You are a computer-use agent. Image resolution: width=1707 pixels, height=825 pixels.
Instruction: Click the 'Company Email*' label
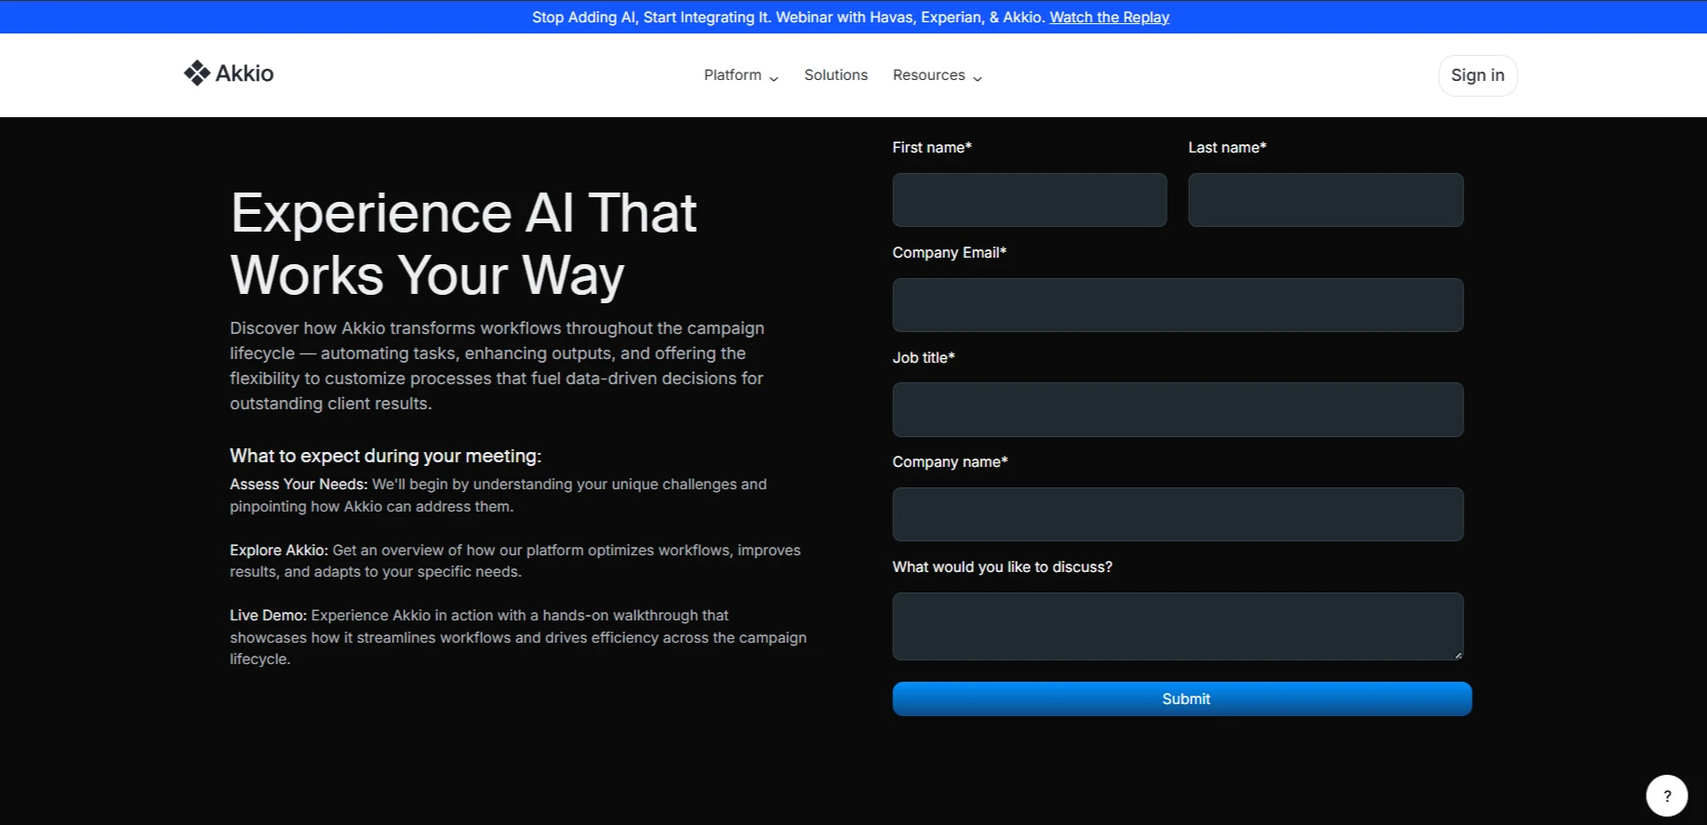pos(949,253)
